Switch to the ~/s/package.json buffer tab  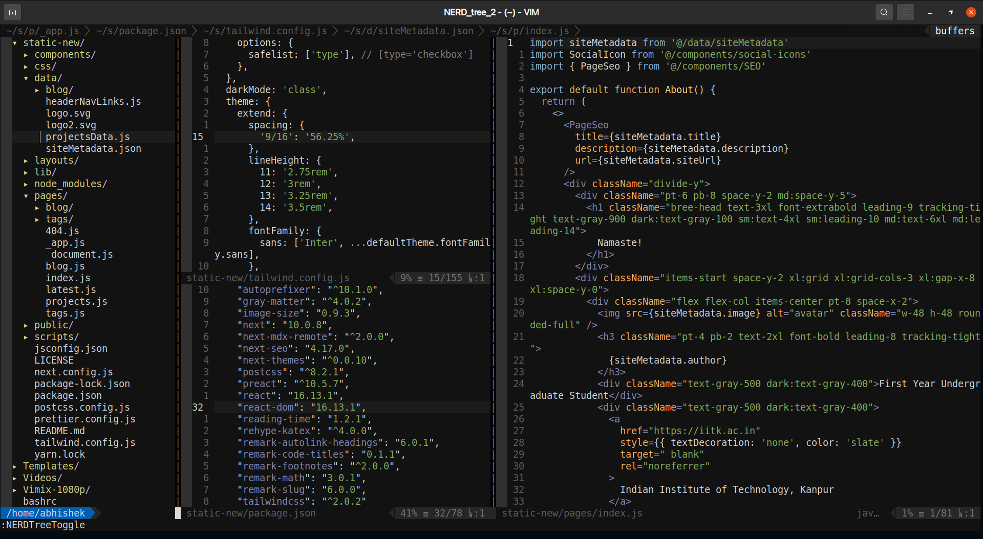(x=141, y=31)
